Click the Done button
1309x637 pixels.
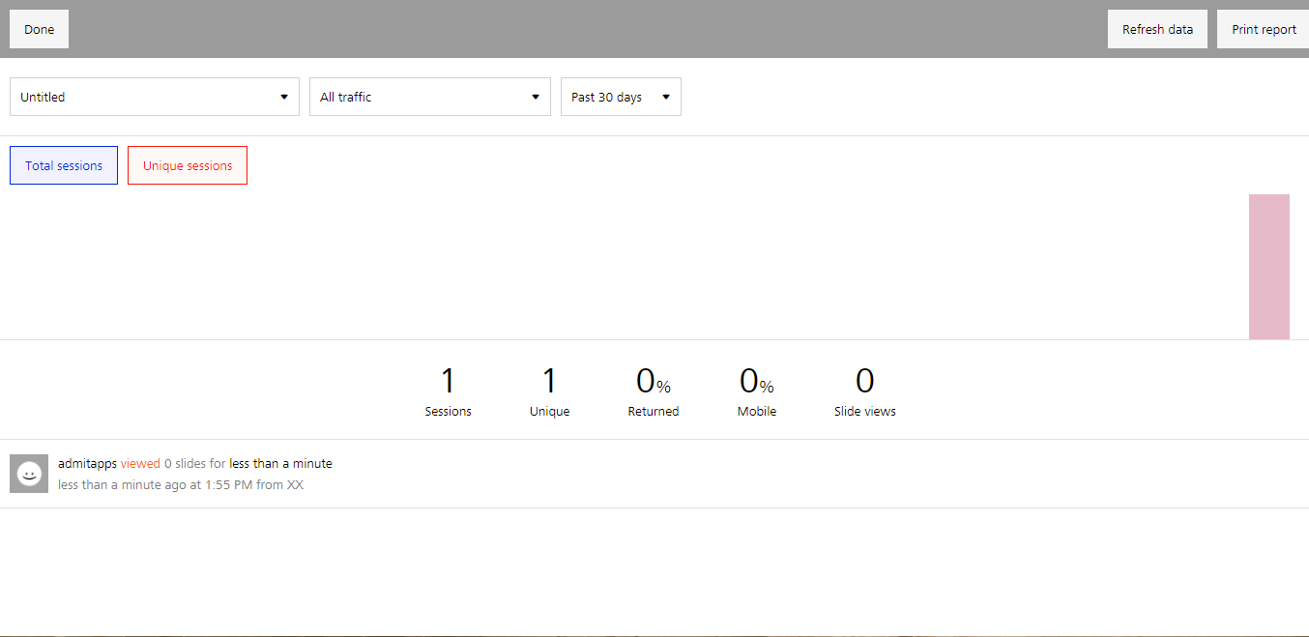pyautogui.click(x=39, y=29)
